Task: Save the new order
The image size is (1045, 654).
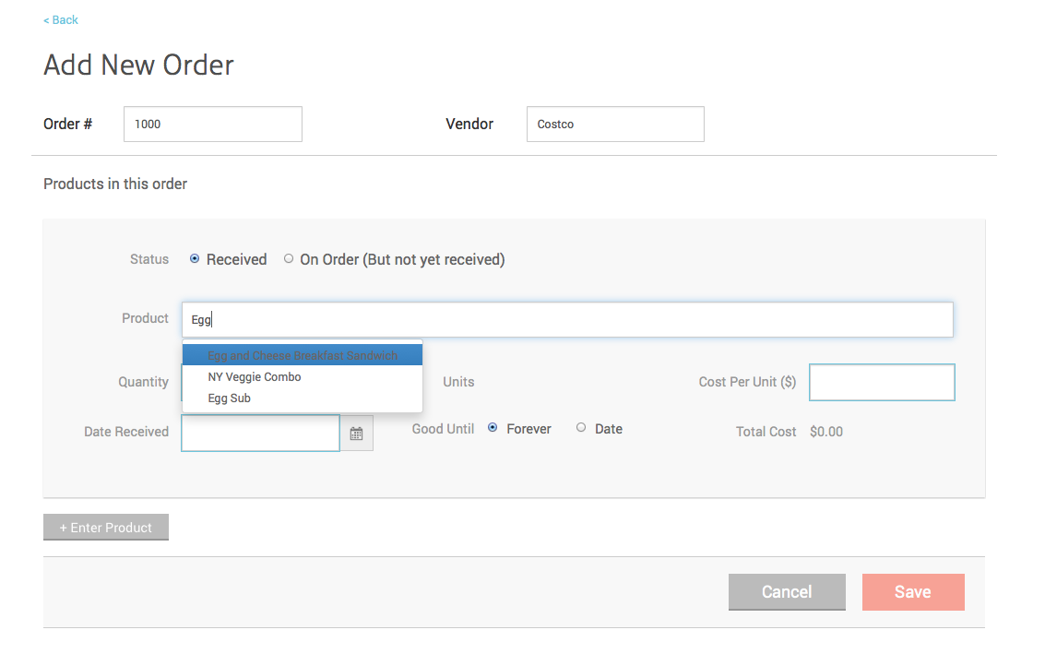Action: click(x=913, y=592)
